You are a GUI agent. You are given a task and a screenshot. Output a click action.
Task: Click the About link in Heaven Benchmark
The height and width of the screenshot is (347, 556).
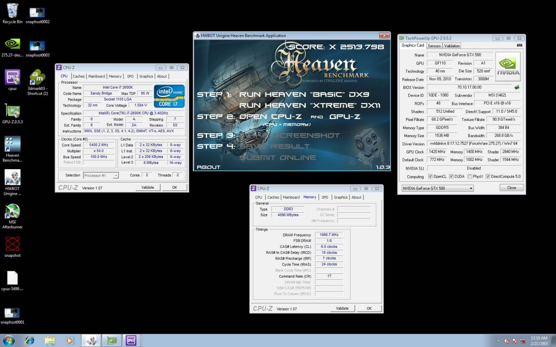208,167
